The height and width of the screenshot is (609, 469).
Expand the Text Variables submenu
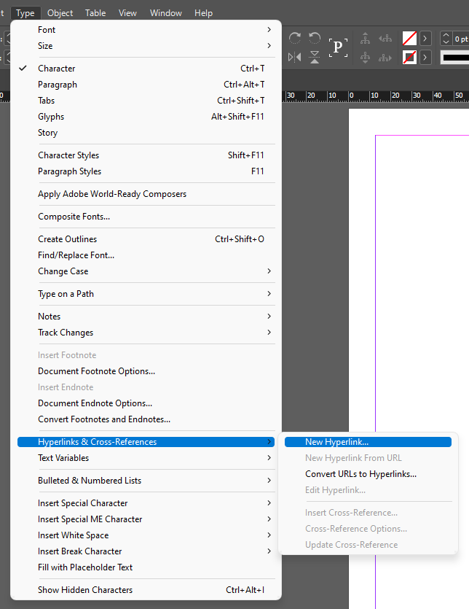pyautogui.click(x=146, y=458)
